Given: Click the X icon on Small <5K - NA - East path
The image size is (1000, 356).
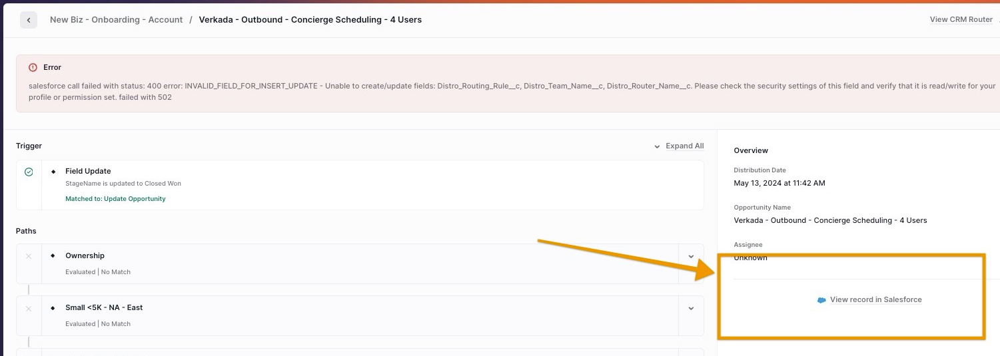Looking at the screenshot, I should coord(29,308).
